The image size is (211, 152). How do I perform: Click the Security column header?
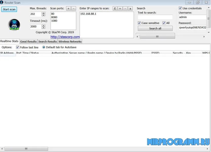(x=179, y=52)
